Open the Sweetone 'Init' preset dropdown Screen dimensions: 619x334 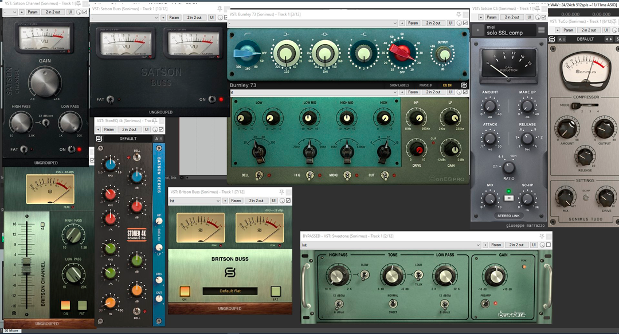(x=391, y=245)
